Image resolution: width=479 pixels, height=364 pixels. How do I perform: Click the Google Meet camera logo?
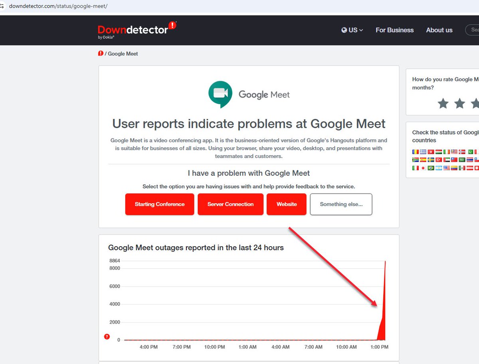[x=220, y=95]
